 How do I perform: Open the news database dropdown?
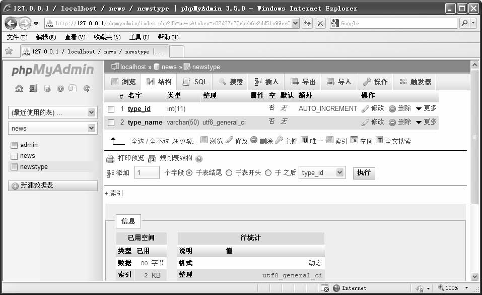pos(53,128)
